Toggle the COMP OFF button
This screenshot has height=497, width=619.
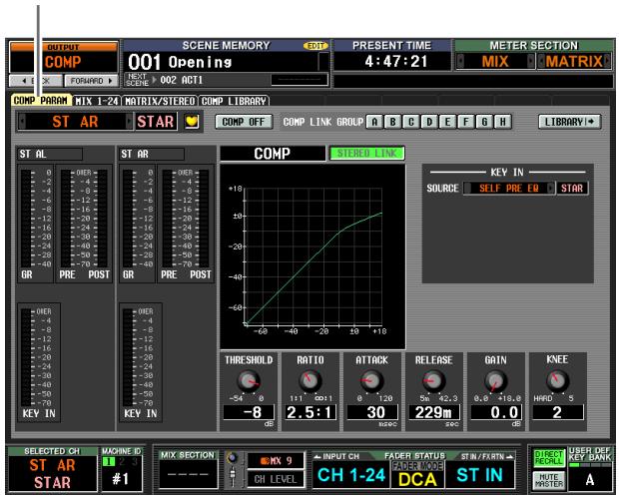point(244,122)
